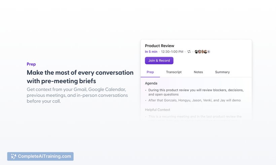Image resolution: width=276 pixels, height=165 pixels.
Task: Click the 'B' attendee avatar badge
Action: pyautogui.click(x=209, y=52)
